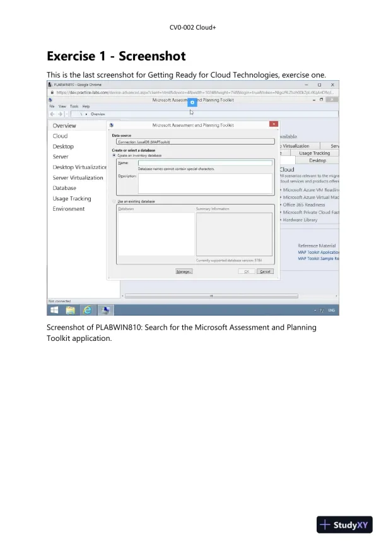The height and width of the screenshot is (546, 386).
Task: Open the Help menu
Action: point(86,107)
